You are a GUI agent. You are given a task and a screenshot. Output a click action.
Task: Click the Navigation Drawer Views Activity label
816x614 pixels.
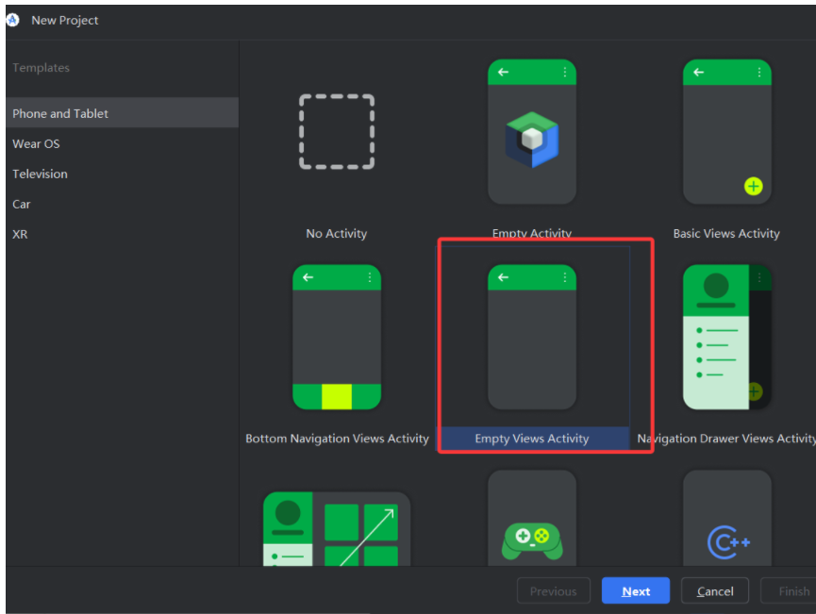click(x=726, y=439)
